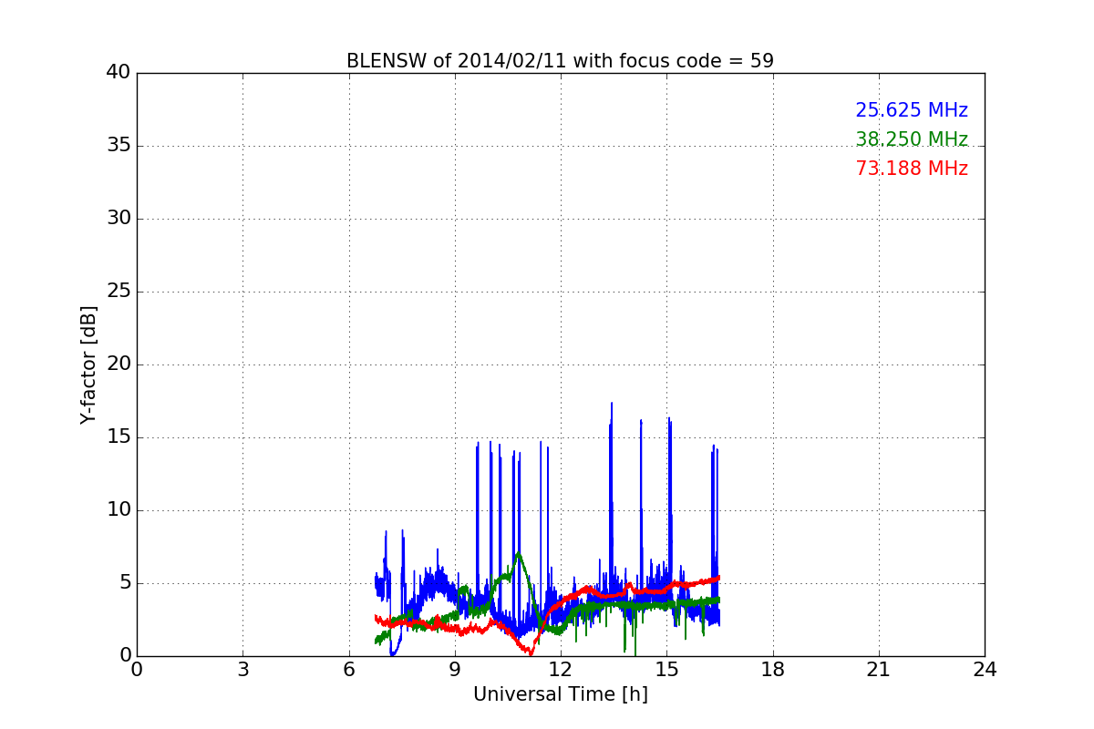
Task: Click x-axis tick label '3'
Action: 243,670
